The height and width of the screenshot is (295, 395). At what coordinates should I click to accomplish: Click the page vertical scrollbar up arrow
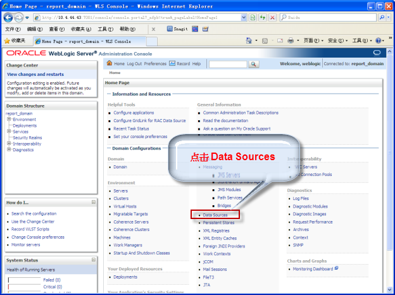pyautogui.click(x=389, y=51)
